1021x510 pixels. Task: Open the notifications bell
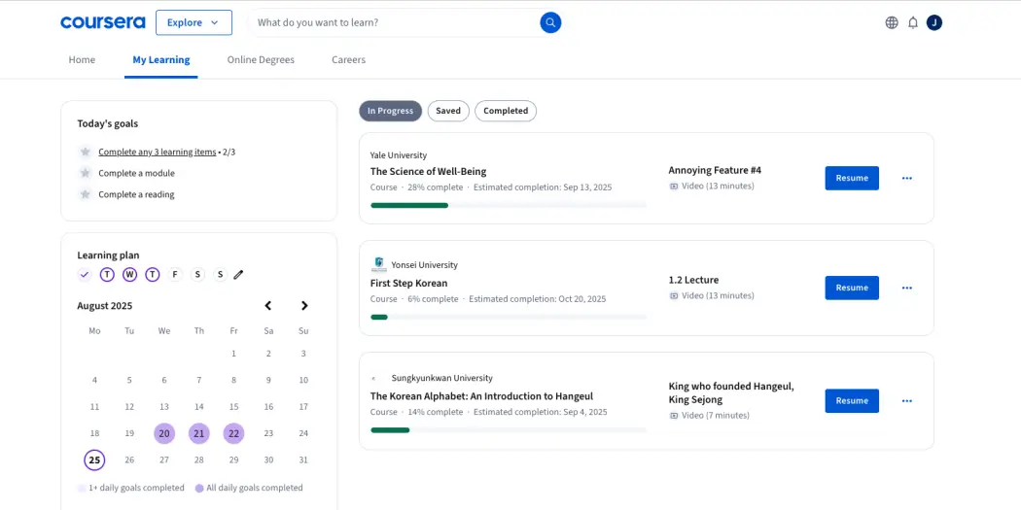pos(913,22)
